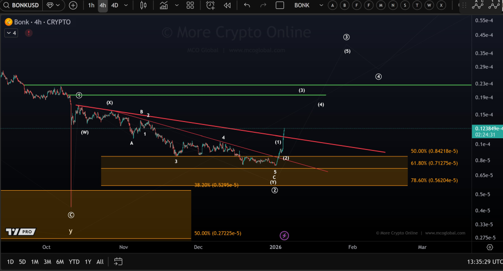
Task: Set the range to All
Action: tap(100, 262)
